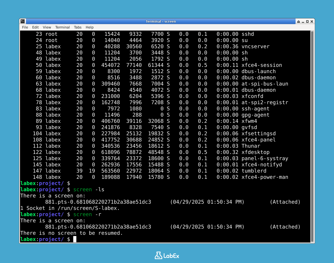The height and width of the screenshot is (263, 334).
Task: Show the Help menu
Action: [89, 27]
